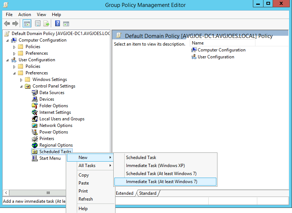Click the blue Help question-mark toolbar icon

coord(57,23)
